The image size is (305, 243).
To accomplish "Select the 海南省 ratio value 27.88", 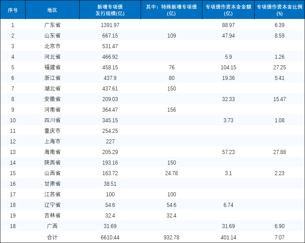I will point(280,152).
